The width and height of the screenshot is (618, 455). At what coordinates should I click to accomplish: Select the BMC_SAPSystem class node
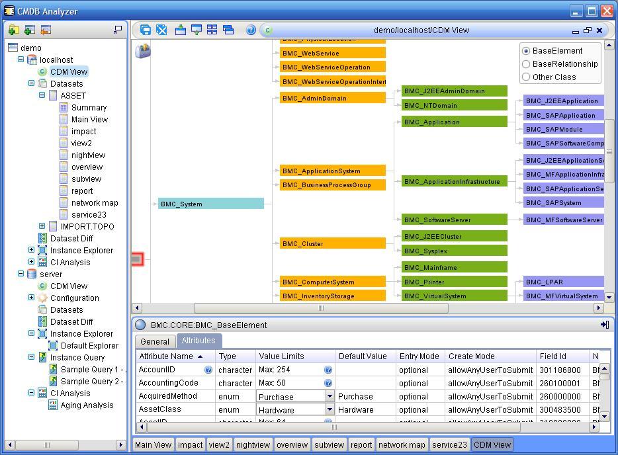[563, 202]
